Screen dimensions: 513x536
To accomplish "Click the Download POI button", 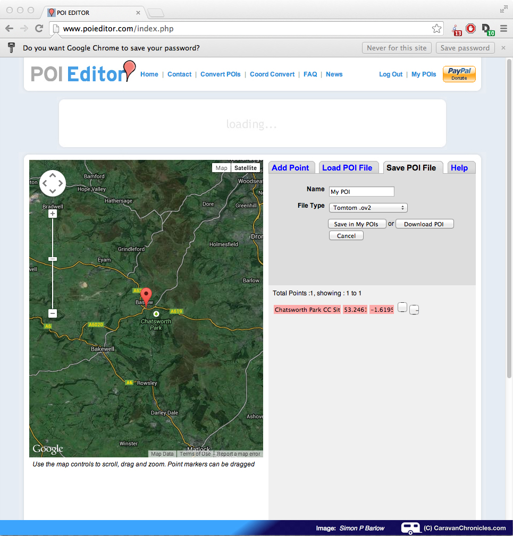I will pyautogui.click(x=424, y=224).
